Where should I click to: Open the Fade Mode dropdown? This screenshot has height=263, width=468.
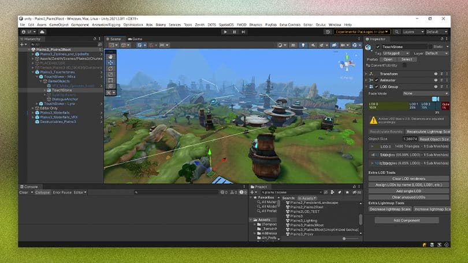coord(425,93)
